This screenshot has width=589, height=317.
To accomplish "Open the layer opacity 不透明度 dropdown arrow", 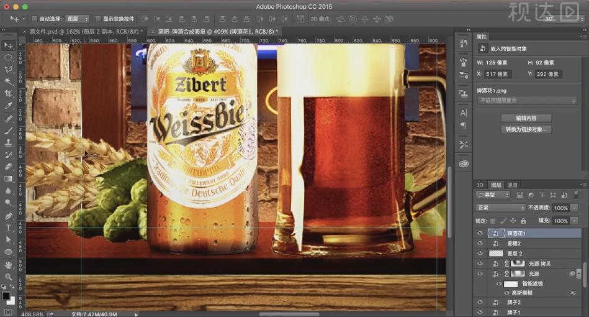I will pos(575,208).
